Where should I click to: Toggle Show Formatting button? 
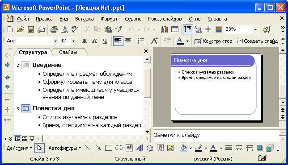click(198, 29)
